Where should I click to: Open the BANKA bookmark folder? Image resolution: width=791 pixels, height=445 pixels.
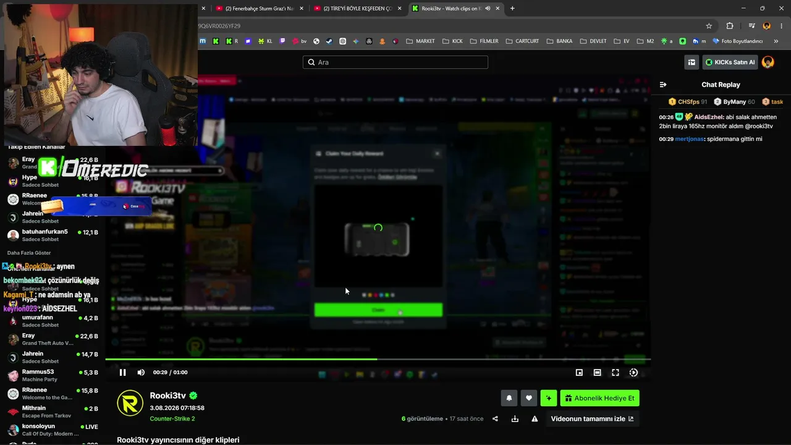tap(559, 41)
